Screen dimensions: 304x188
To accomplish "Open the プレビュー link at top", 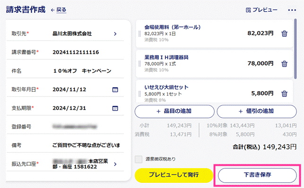I will point(261,10).
